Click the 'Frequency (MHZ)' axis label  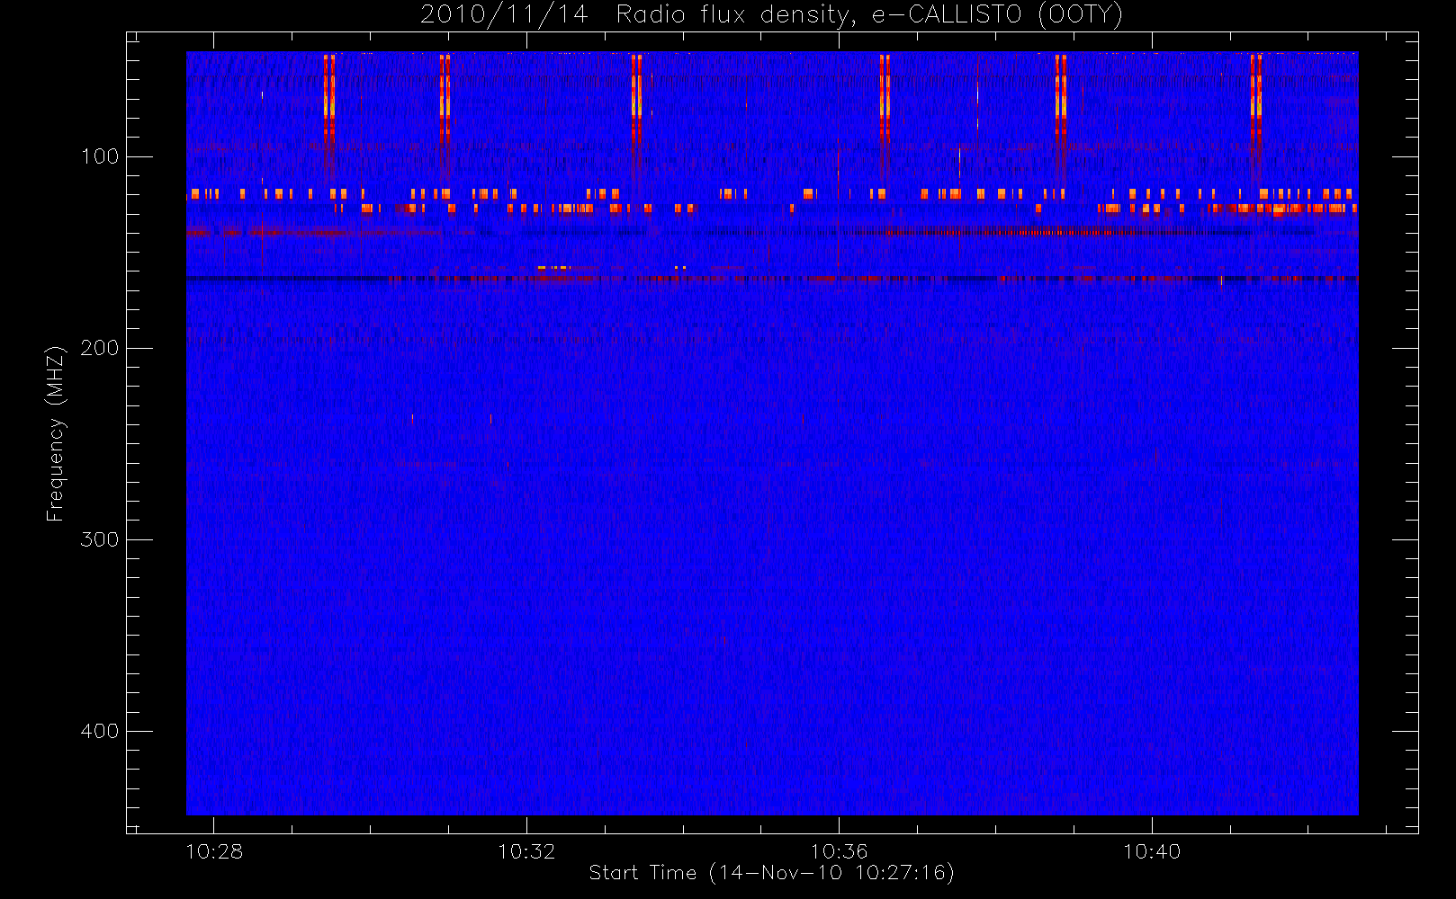(56, 433)
